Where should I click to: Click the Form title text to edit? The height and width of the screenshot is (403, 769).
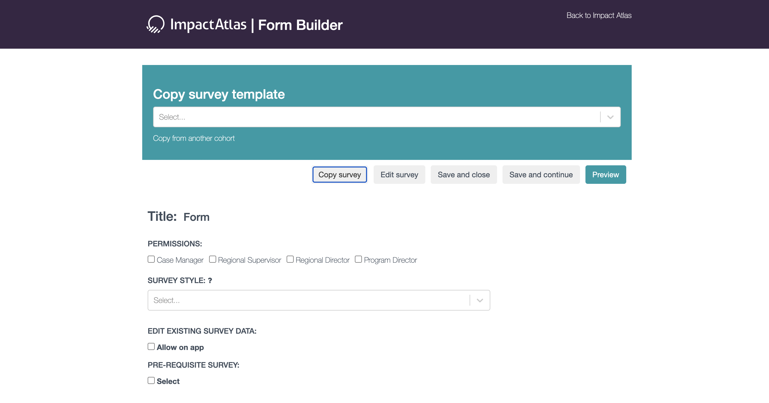pyautogui.click(x=196, y=217)
